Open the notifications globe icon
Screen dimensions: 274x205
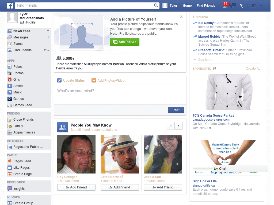click(x=242, y=6)
